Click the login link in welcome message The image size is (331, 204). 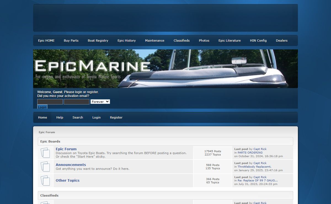pos(79,92)
